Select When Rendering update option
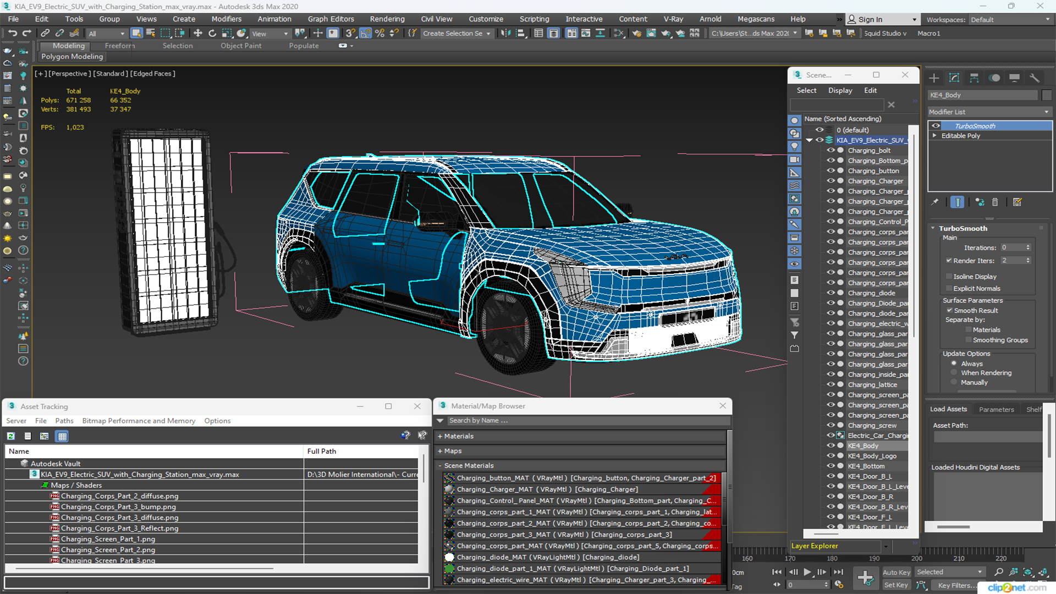 click(x=954, y=373)
